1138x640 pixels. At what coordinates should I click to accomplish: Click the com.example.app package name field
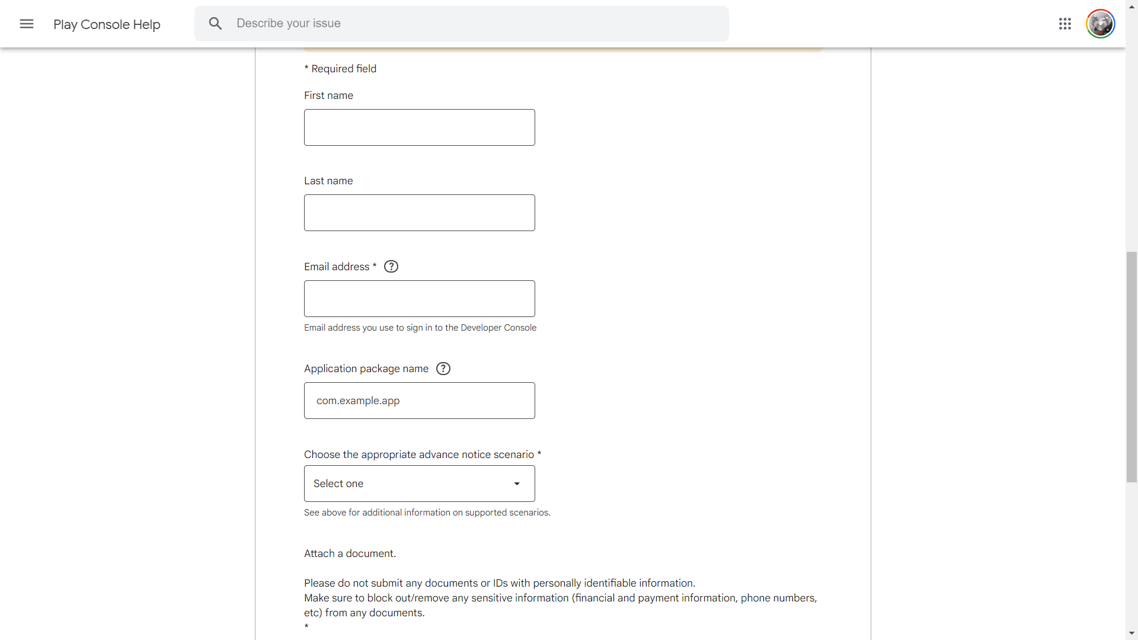click(420, 401)
